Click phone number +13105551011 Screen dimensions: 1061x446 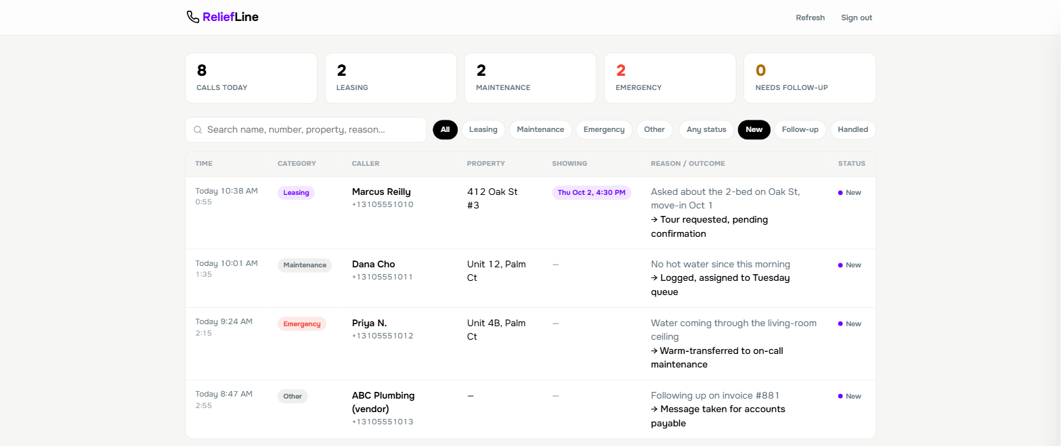pos(383,277)
